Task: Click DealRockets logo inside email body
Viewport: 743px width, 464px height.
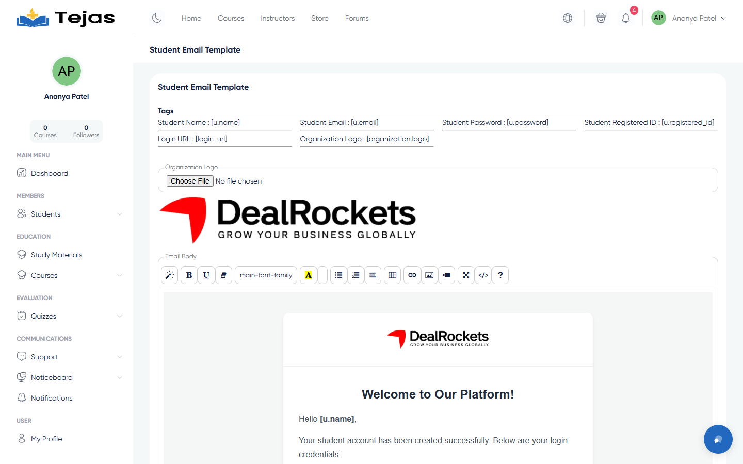Action: tap(438, 339)
